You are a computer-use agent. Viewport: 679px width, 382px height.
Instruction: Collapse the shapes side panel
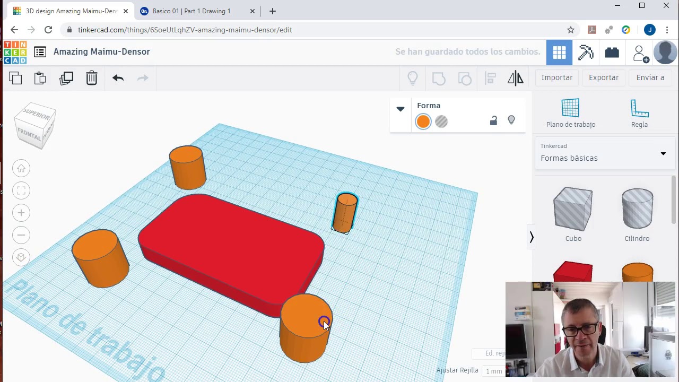[531, 237]
